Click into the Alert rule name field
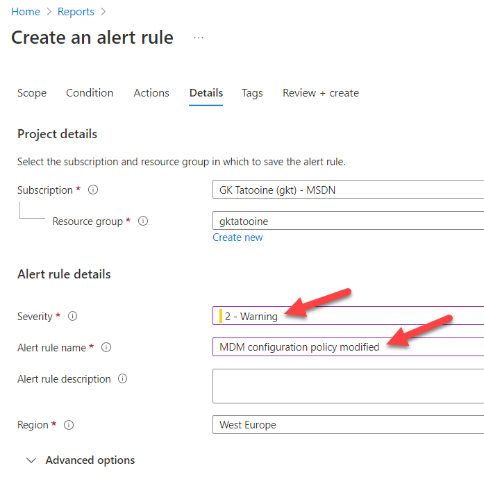 pyautogui.click(x=348, y=346)
